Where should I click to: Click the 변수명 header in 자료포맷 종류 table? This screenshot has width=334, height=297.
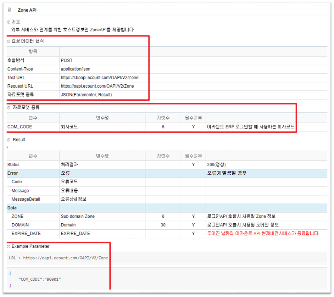[x=102, y=118]
